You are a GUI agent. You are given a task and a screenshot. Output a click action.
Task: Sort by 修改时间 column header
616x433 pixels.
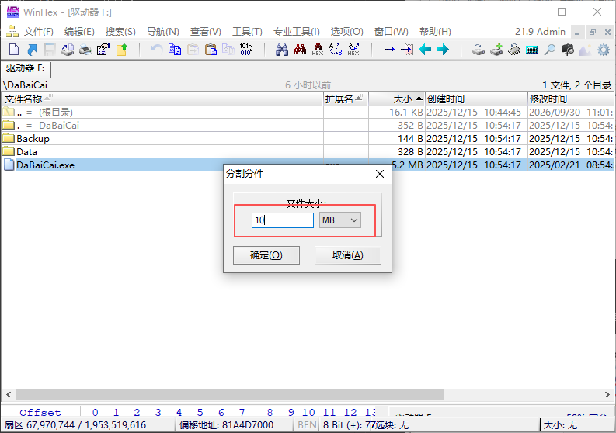pyautogui.click(x=570, y=99)
